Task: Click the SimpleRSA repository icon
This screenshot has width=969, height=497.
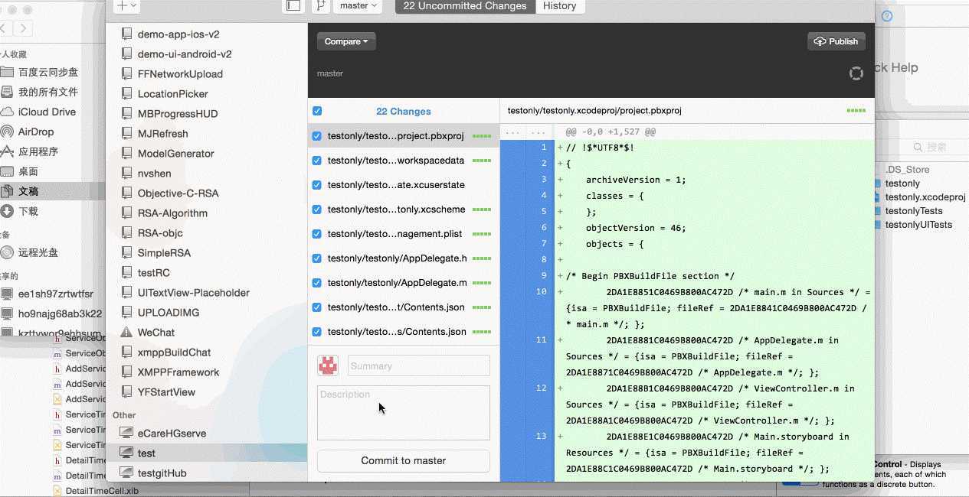Action: [x=127, y=253]
